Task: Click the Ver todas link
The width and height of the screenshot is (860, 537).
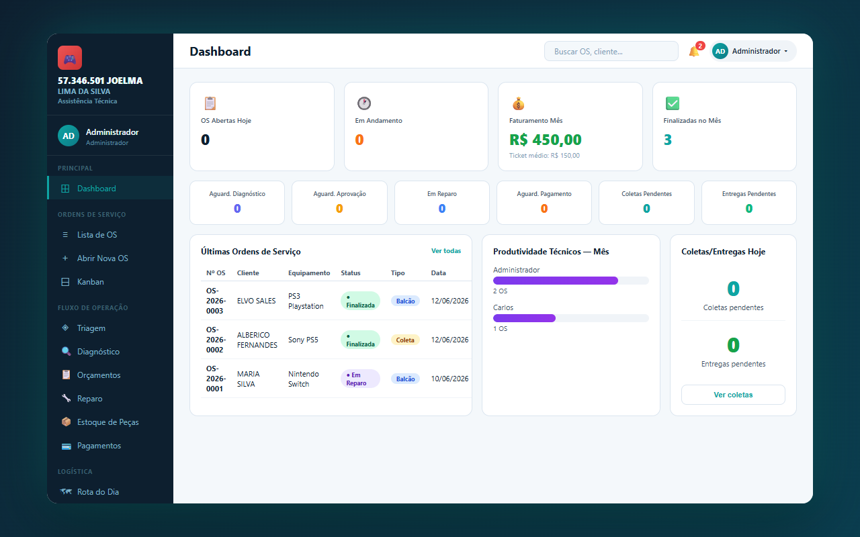Action: pyautogui.click(x=446, y=251)
